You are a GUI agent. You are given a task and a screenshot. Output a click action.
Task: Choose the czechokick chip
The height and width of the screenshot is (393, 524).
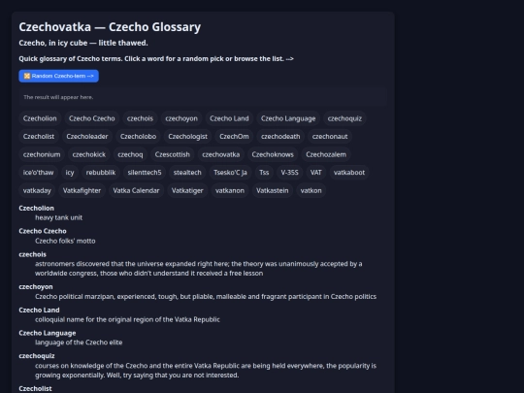click(x=89, y=154)
